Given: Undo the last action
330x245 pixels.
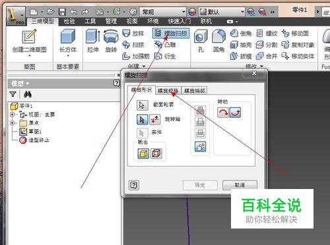Looking at the screenshot, I should click(74, 12).
